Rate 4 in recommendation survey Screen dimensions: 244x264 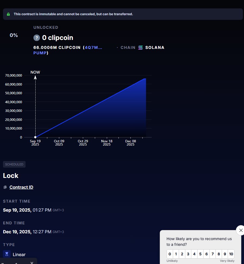(x=194, y=254)
